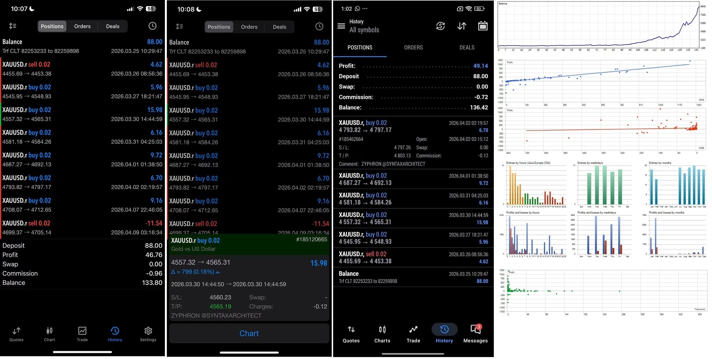Switch to ORDERS tab in third screenshot
Image resolution: width=712 pixels, height=359 pixels.
click(x=413, y=48)
